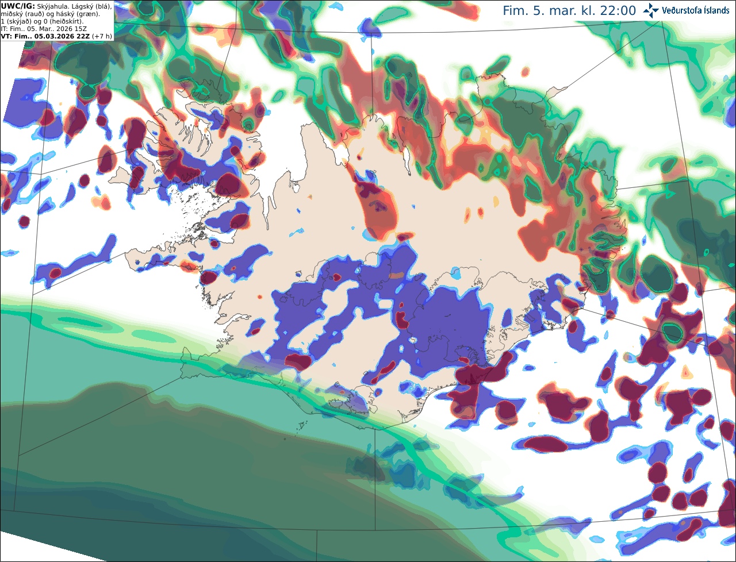Click the Veðurstofa Íslands logo emblem
This screenshot has height=562, width=736.
(651, 10)
